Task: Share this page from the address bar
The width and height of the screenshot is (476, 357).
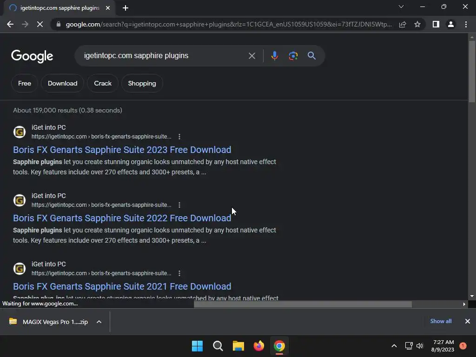Action: [403, 24]
